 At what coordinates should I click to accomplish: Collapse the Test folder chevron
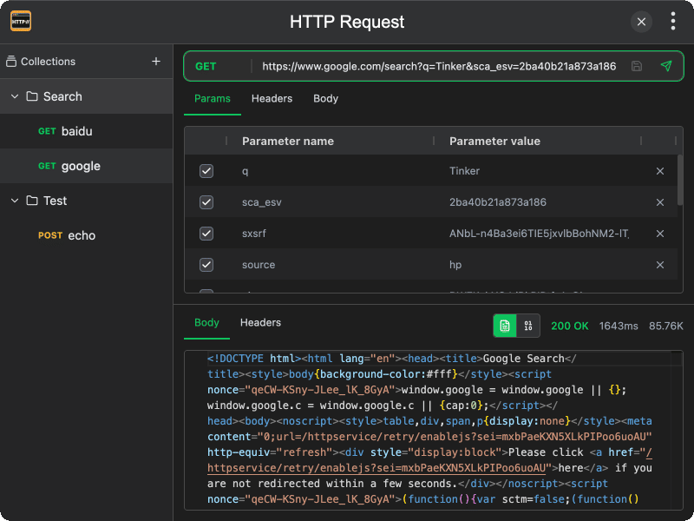[15, 201]
